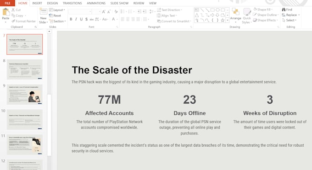312x170 pixels.
Task: Decrease the list indent level
Action: 139,11
